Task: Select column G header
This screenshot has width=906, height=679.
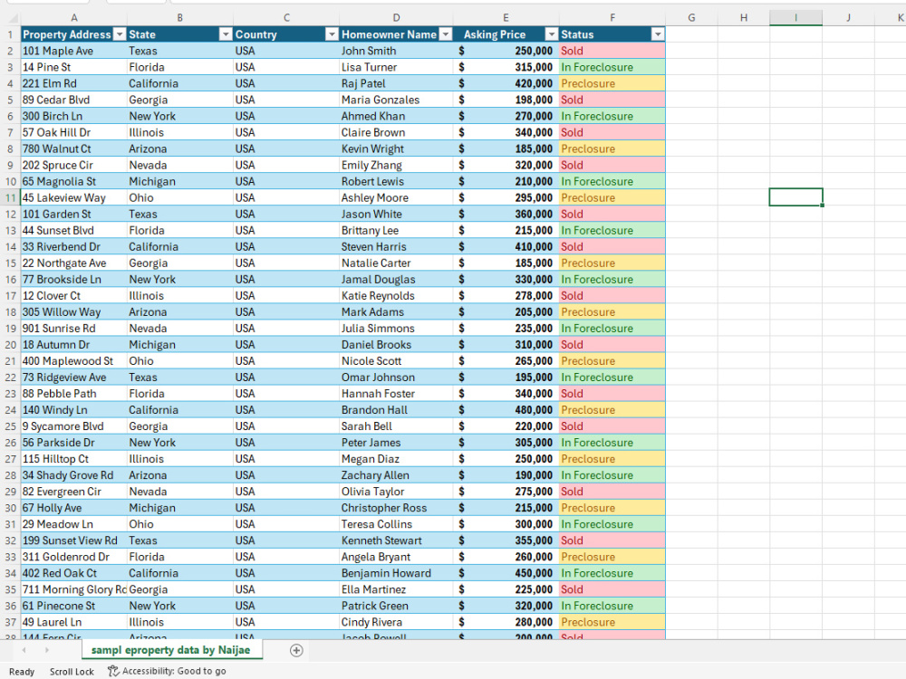Action: coord(691,18)
